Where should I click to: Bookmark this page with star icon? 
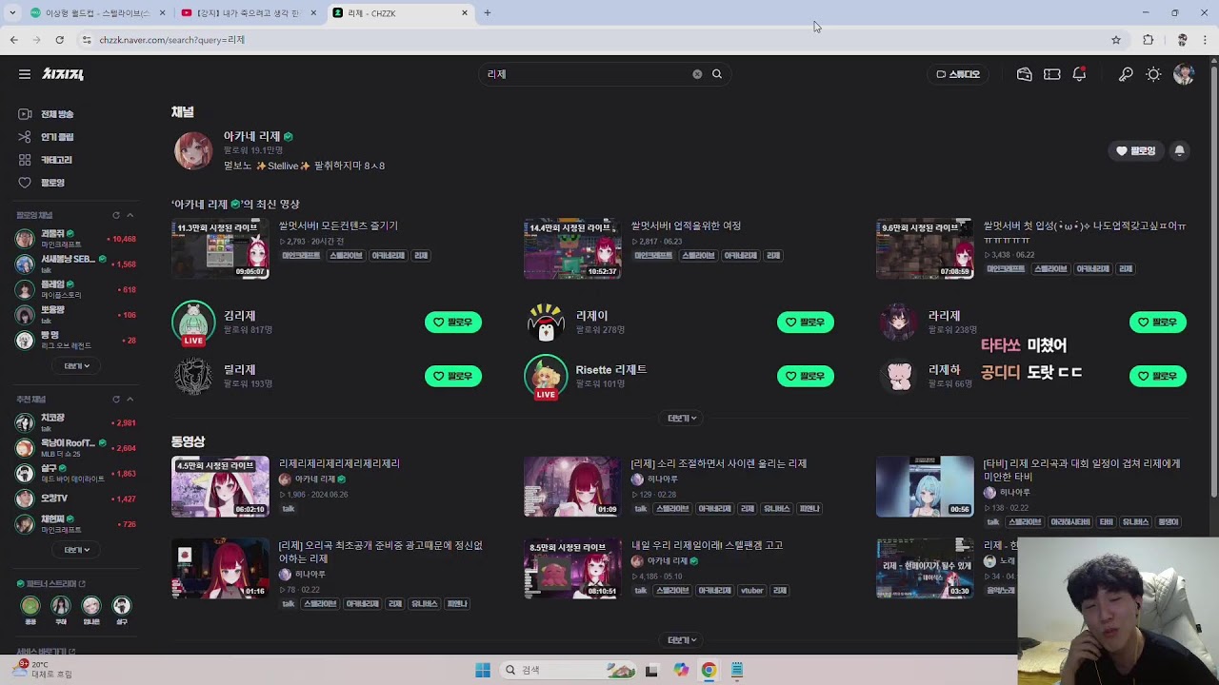coord(1116,40)
